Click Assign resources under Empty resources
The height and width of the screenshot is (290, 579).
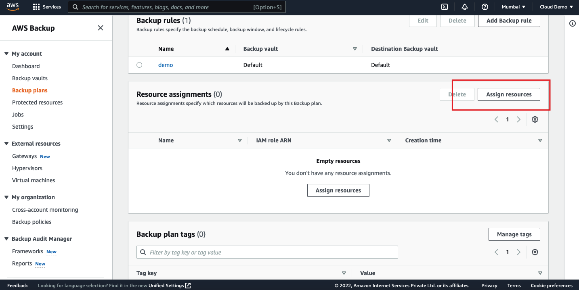(x=338, y=190)
